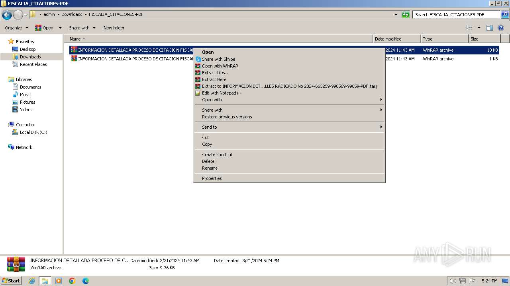Click the Start button

pyautogui.click(x=11, y=280)
